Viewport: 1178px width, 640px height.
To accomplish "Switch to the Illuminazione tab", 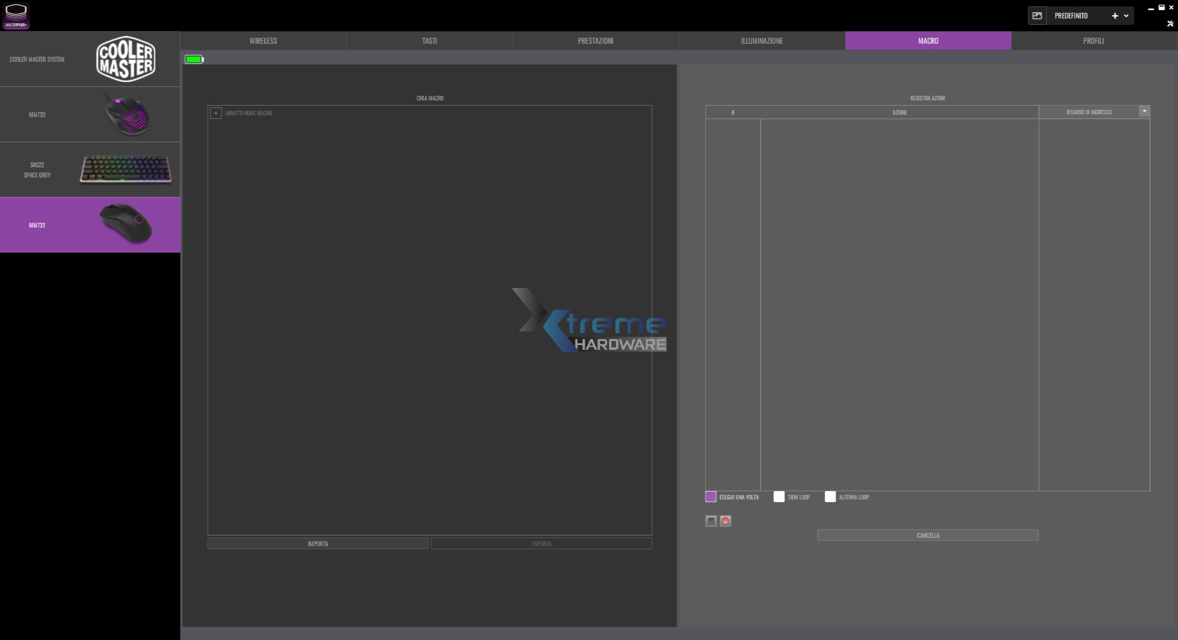I will (762, 41).
